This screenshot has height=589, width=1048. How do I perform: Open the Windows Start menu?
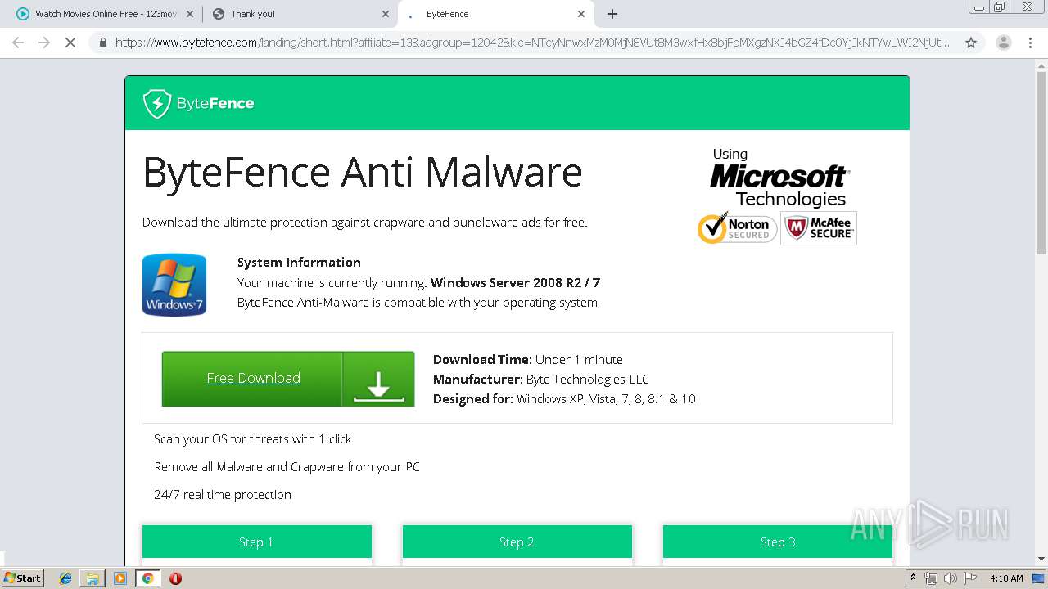tap(23, 578)
